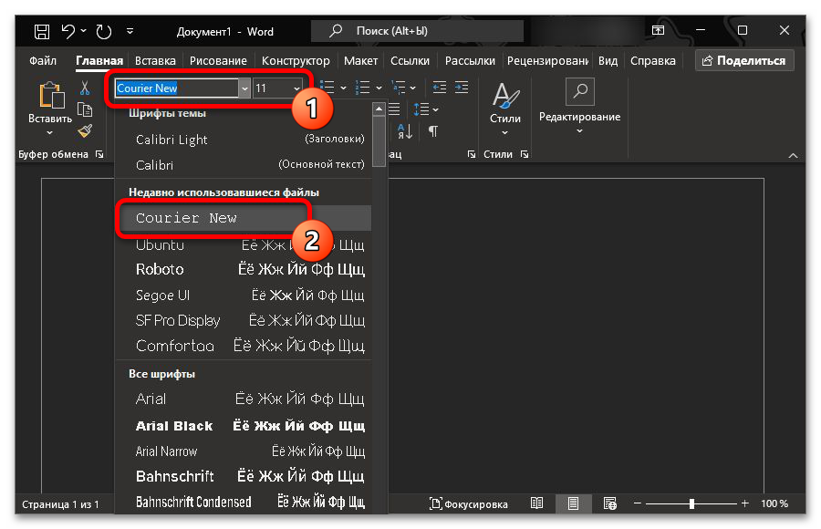Click the Вставить paste clipboard icon
The height and width of the screenshot is (529, 821).
51,95
